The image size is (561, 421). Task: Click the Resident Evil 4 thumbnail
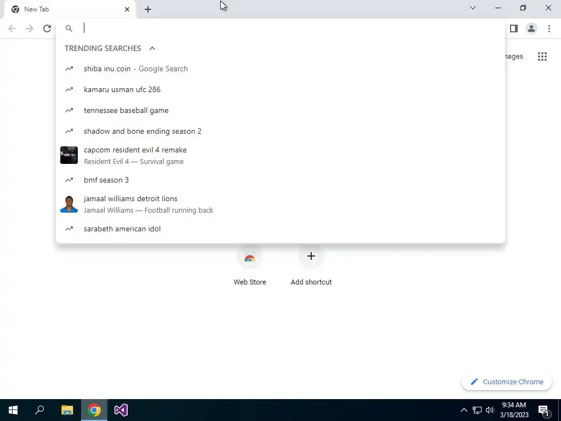(69, 155)
